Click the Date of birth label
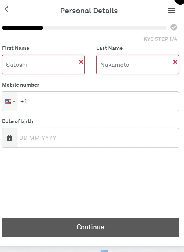 (x=17, y=121)
